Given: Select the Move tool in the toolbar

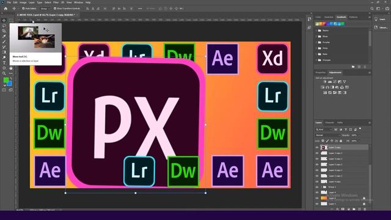Looking at the screenshot, I should [4, 20].
